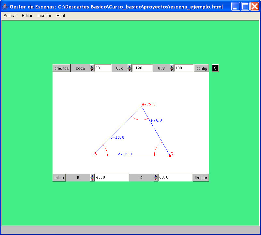
Task: Click the B angle field showing 45.0
Action: coord(112,178)
